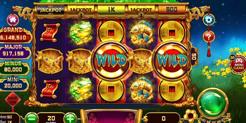Decrease bet with green minus button

click(31, 119)
